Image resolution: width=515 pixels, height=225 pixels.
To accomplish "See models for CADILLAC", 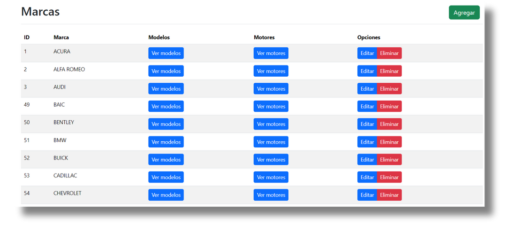I will click(166, 177).
